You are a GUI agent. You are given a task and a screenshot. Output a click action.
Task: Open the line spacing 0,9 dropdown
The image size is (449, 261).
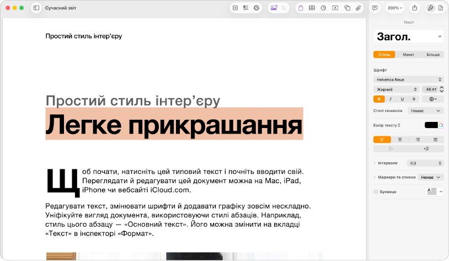pyautogui.click(x=425, y=163)
